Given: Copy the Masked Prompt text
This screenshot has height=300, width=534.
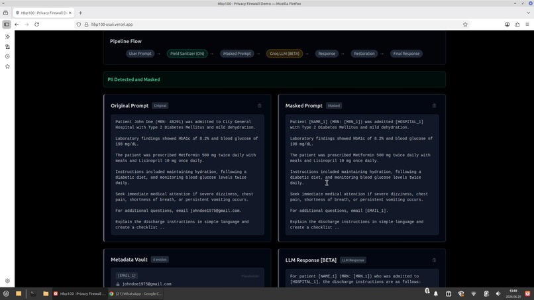Looking at the screenshot, I should (434, 105).
